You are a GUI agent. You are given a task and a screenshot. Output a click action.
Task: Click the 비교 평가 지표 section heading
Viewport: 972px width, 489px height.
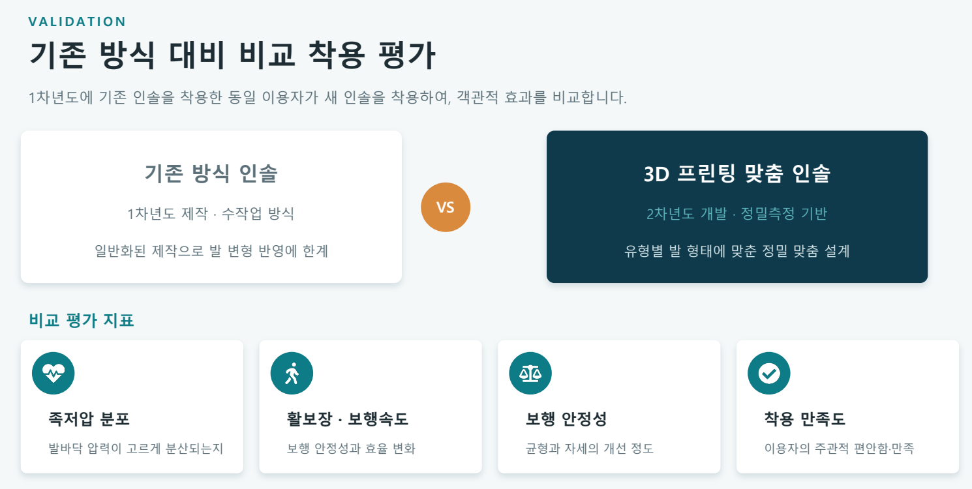[x=82, y=320]
